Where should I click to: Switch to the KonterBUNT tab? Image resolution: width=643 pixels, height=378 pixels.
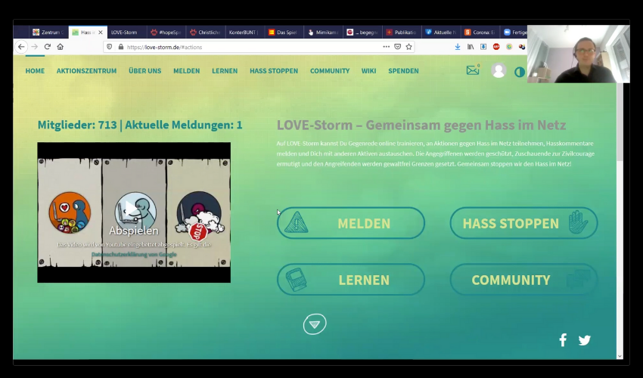(245, 32)
